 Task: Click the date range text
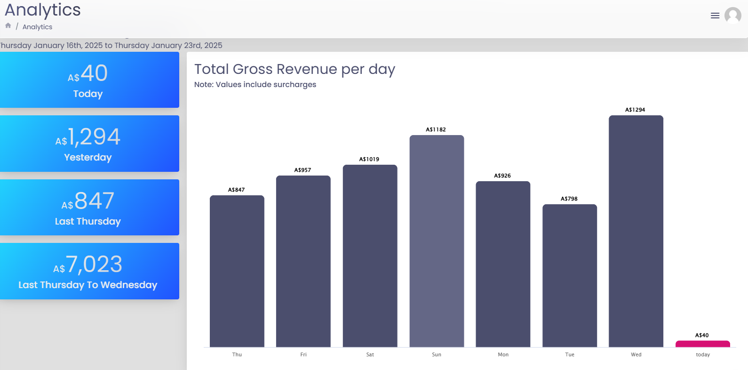point(111,45)
